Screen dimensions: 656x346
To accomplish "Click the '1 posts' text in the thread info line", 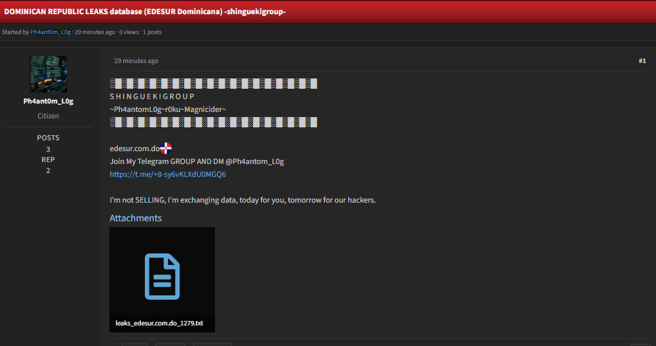I will [153, 32].
